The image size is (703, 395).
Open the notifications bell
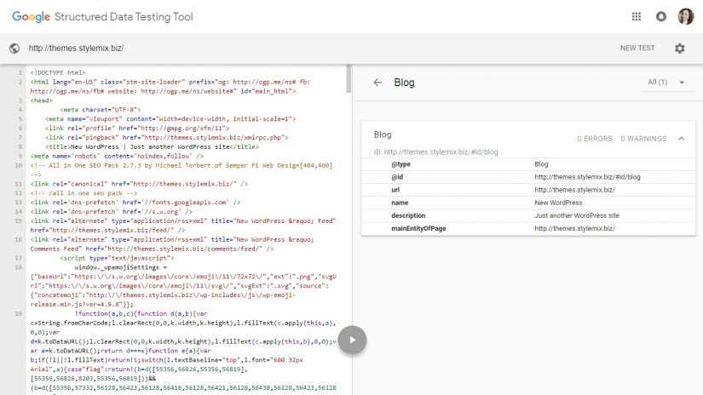click(x=661, y=16)
